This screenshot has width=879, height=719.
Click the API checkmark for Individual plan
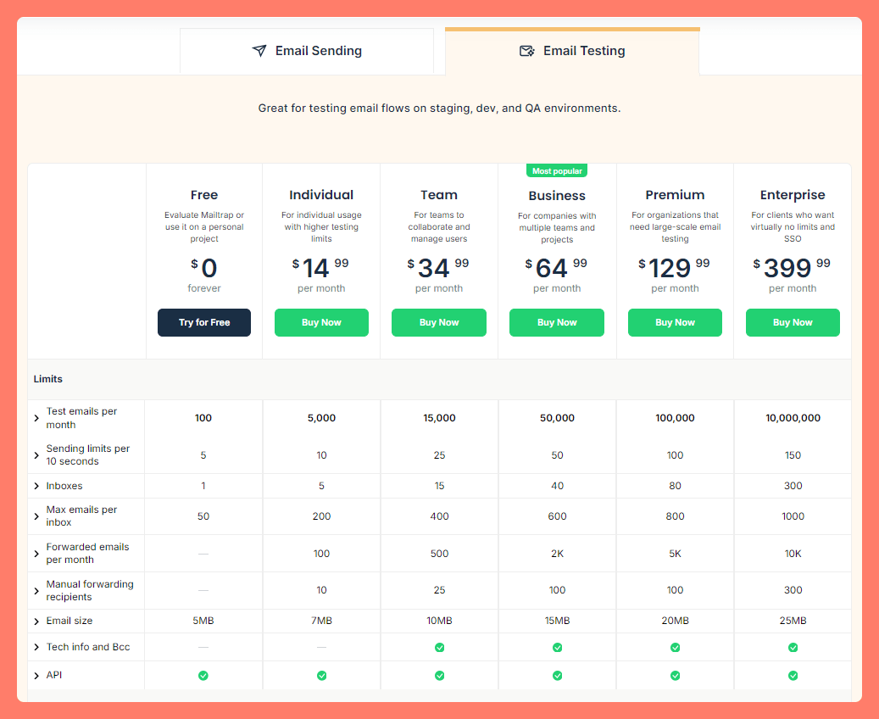[322, 676]
